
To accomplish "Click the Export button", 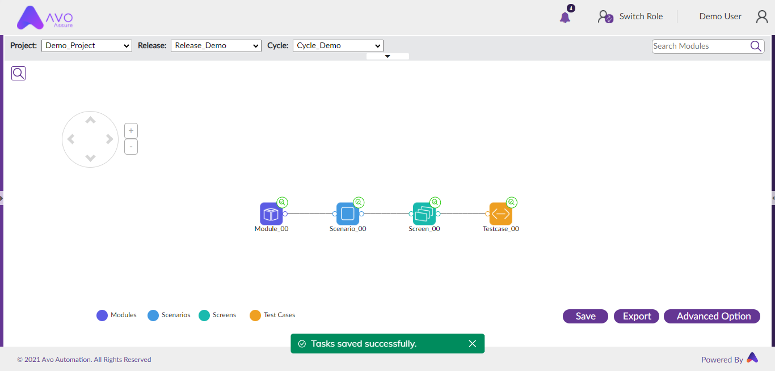I will pyautogui.click(x=637, y=316).
